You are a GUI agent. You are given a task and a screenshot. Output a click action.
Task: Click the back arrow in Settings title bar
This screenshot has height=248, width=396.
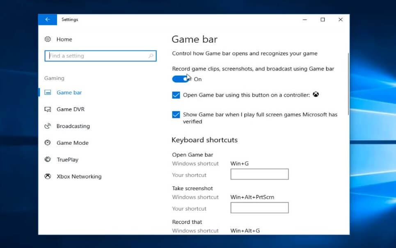[x=48, y=20]
